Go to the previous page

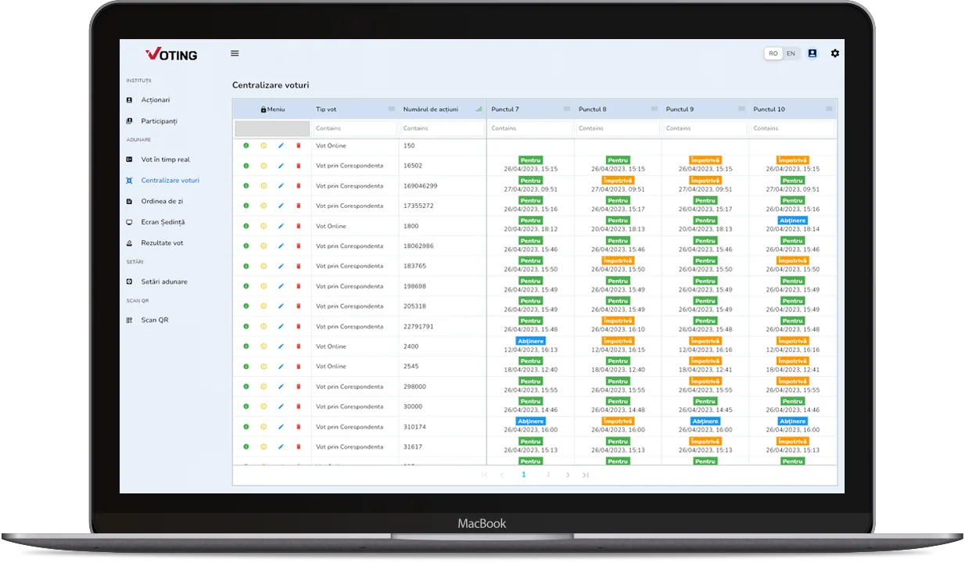[x=502, y=475]
